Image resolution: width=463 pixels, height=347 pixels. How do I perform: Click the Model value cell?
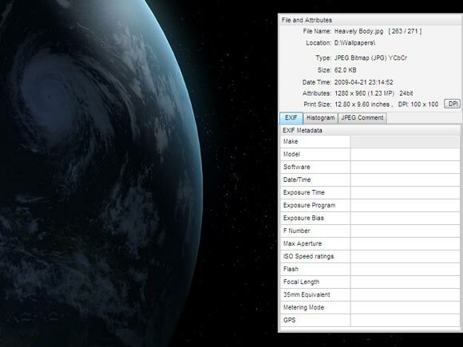(405, 154)
